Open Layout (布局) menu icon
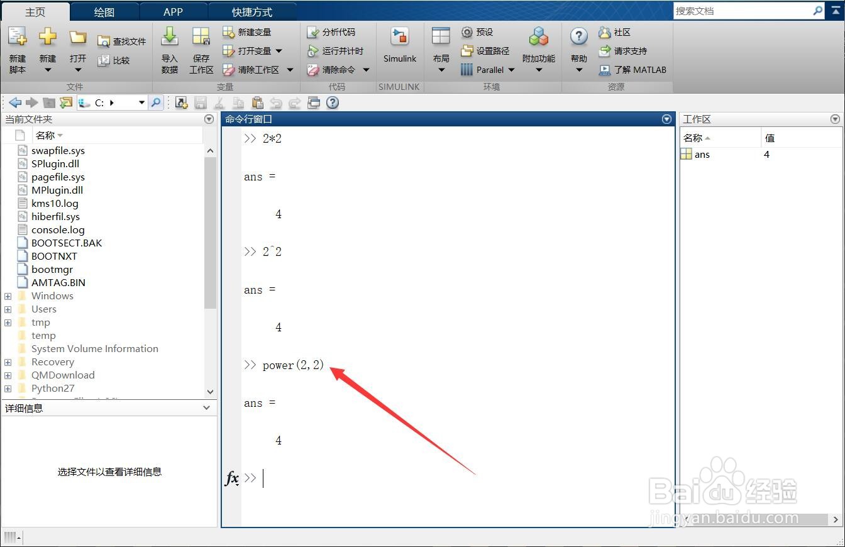 click(x=441, y=36)
